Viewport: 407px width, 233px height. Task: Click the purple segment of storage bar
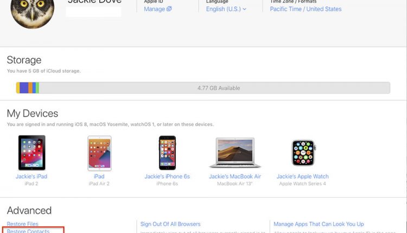point(24,88)
